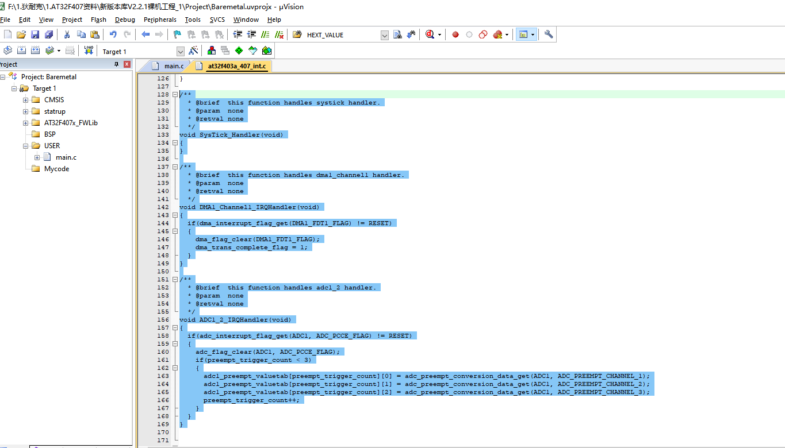785x448 pixels.
Task: Rebuild all target files
Action: point(35,51)
